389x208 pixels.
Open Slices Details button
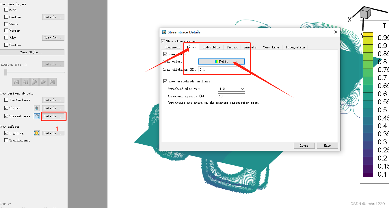[x=53, y=108]
